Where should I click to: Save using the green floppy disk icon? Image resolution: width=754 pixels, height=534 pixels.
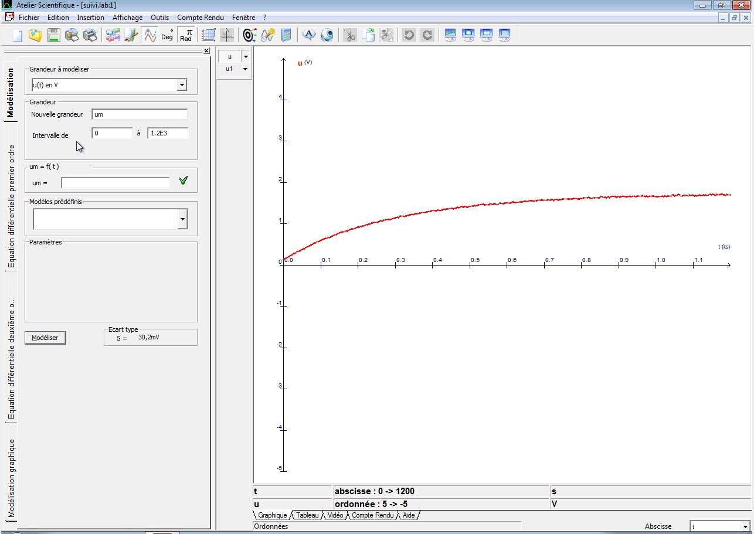pos(53,35)
